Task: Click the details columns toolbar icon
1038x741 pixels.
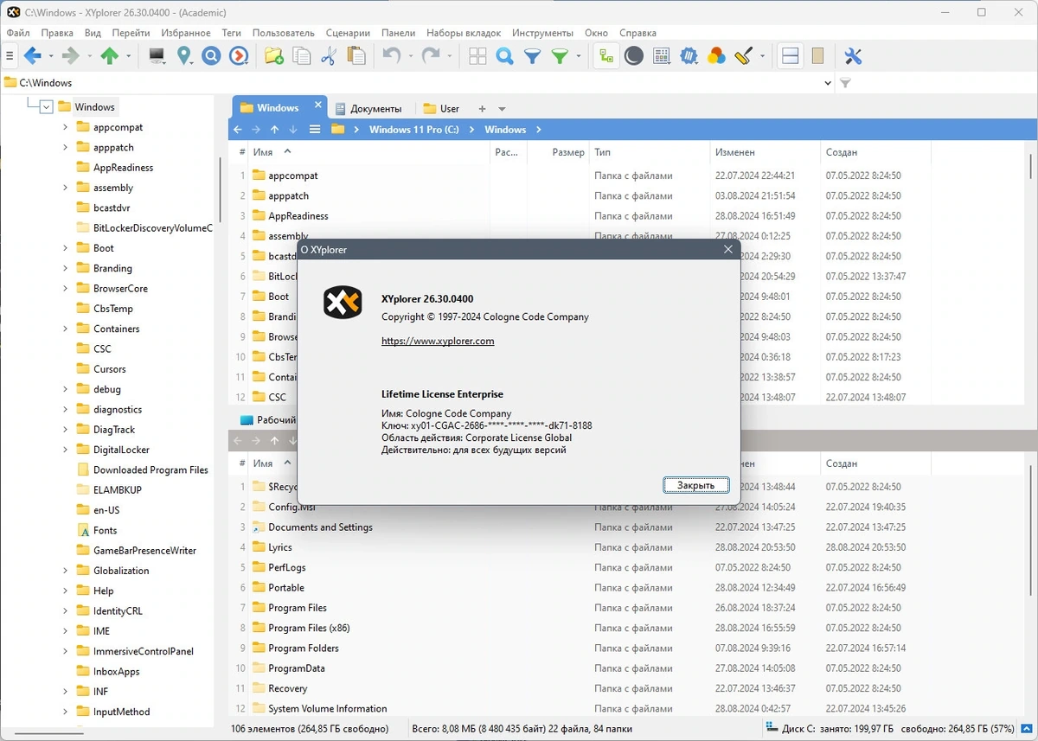Action: (662, 56)
